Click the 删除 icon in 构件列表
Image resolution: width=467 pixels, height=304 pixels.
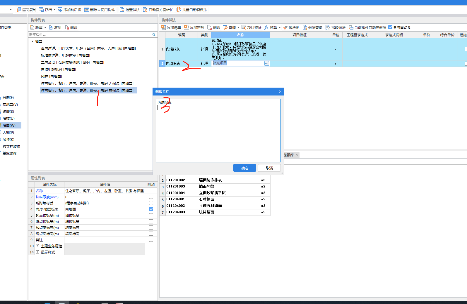pos(67,27)
